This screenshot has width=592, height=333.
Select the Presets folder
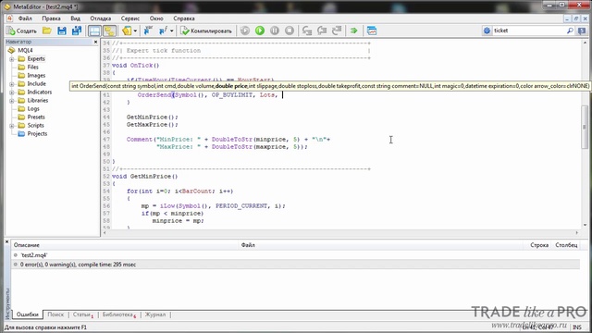coord(36,117)
